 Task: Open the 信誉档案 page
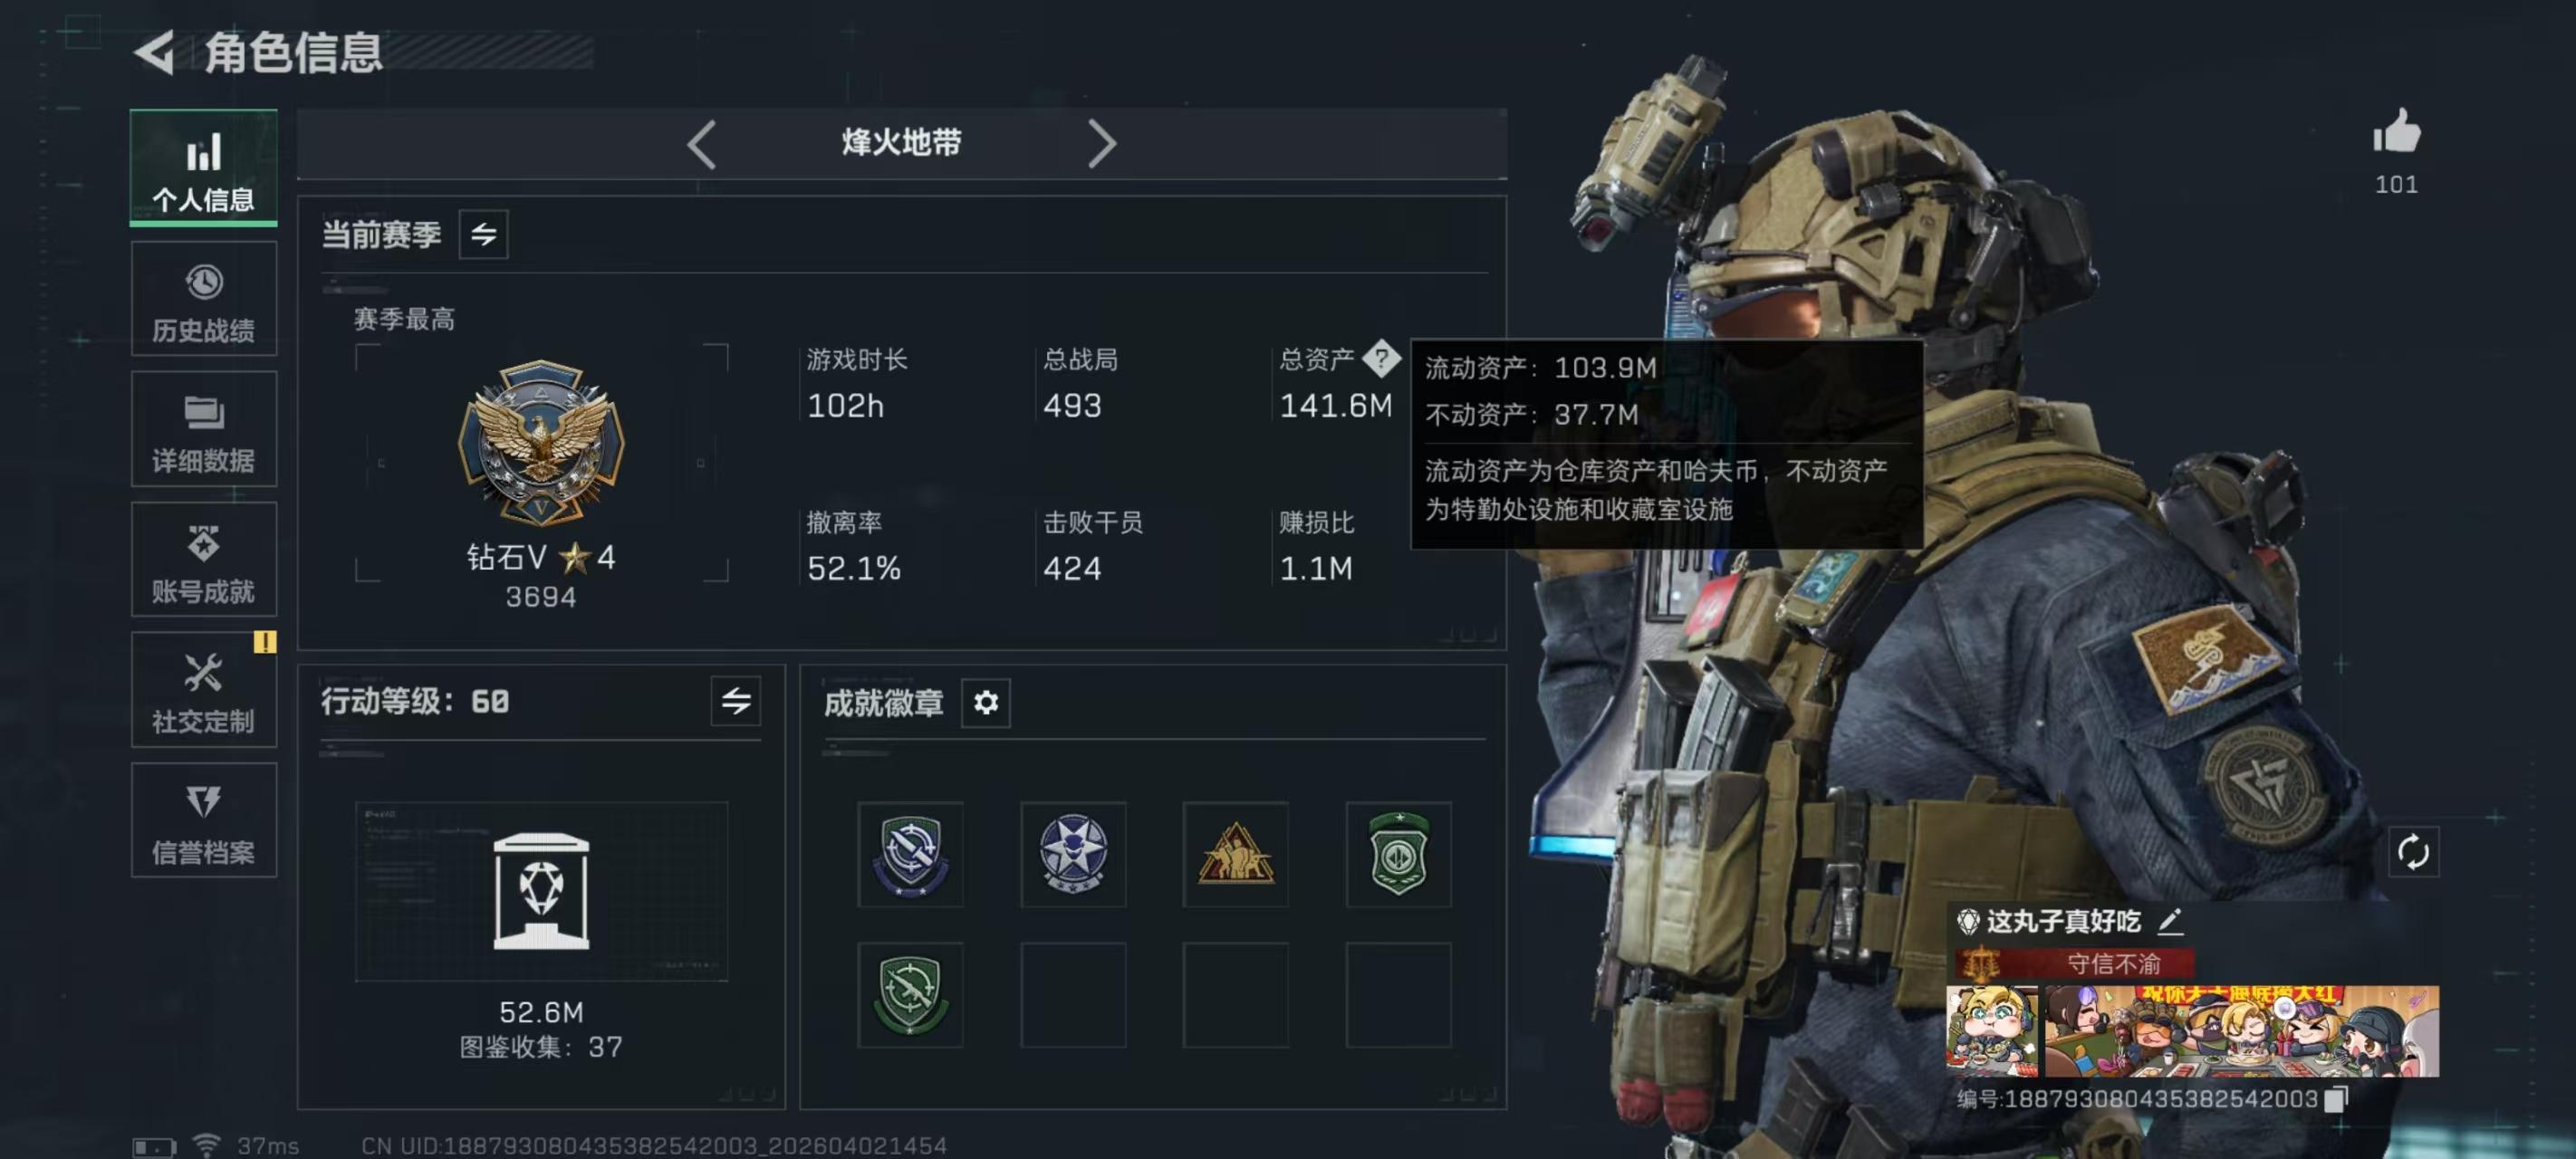coord(203,820)
